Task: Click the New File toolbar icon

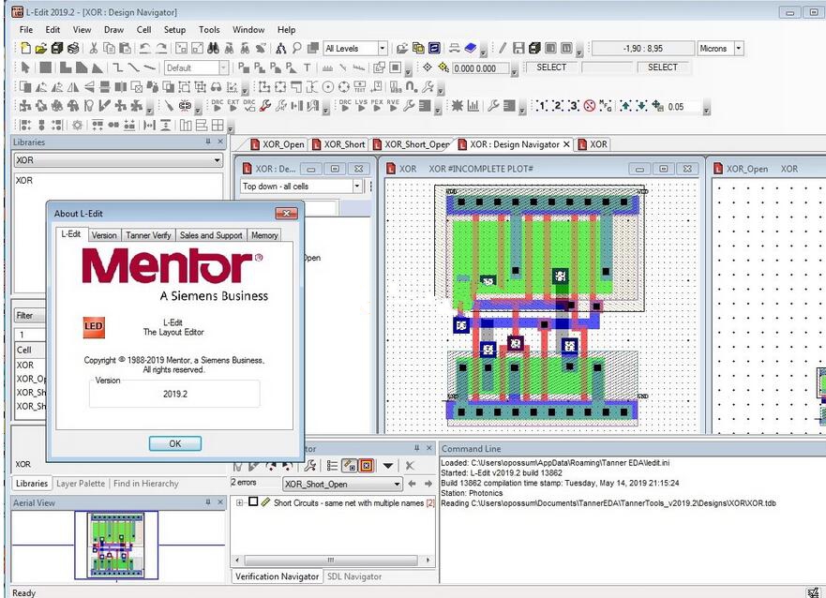Action: pyautogui.click(x=25, y=49)
